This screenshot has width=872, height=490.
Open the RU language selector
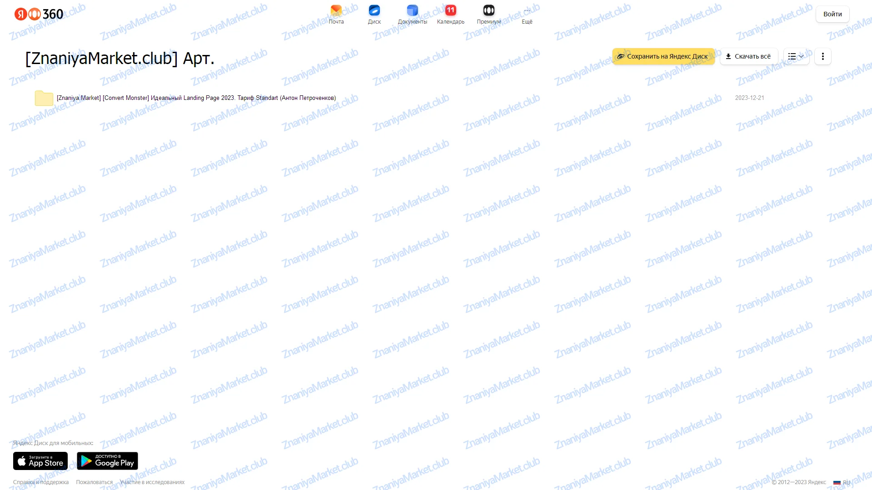(842, 482)
